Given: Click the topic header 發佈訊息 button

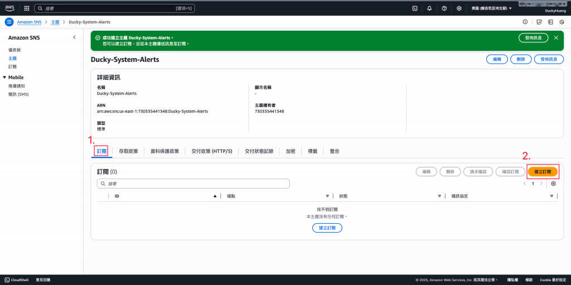Looking at the screenshot, I should [549, 59].
